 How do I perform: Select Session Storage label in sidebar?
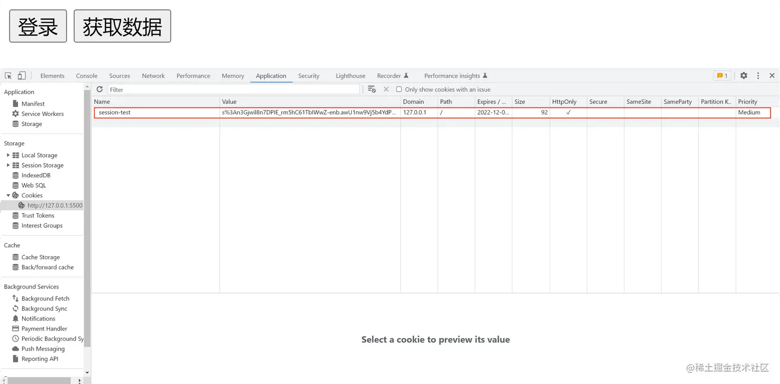(x=42, y=165)
